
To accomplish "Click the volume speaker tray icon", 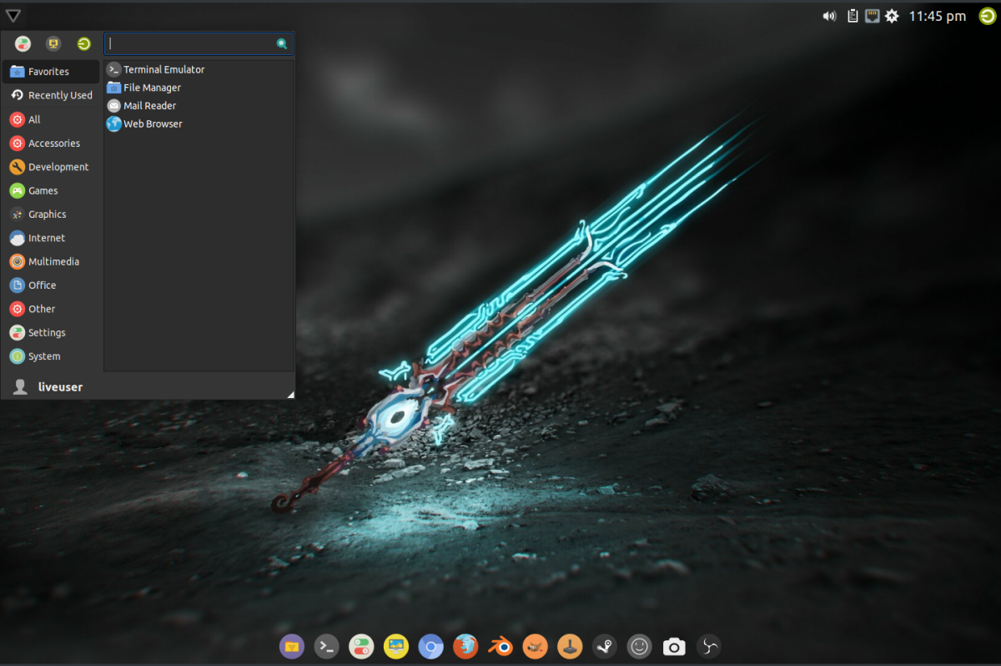I will [x=829, y=16].
